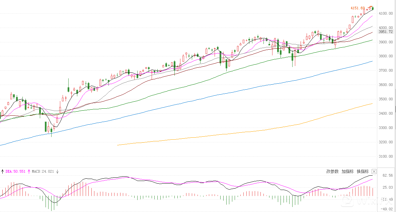Click 改参数 to modify indicator parameters
396x212 pixels.
coord(332,171)
